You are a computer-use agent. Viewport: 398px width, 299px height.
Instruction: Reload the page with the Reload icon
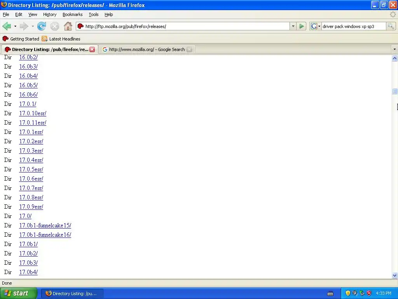(42, 26)
